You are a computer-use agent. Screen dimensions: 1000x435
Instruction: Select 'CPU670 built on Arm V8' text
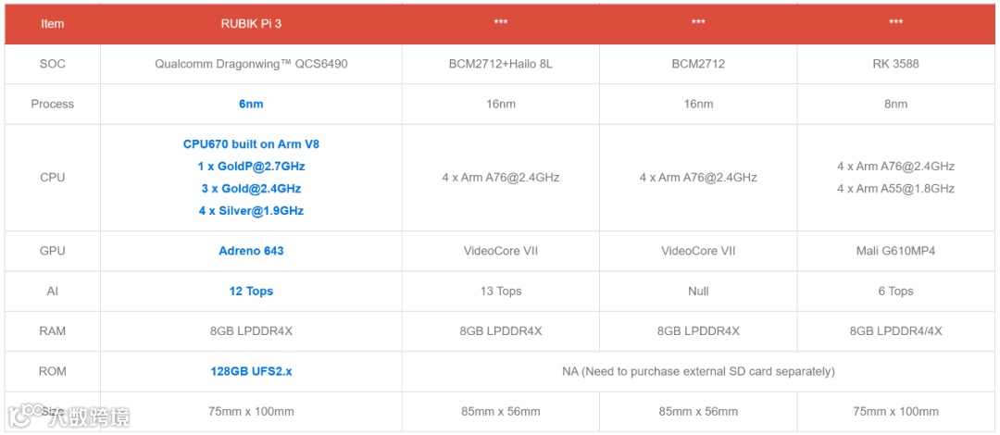pyautogui.click(x=251, y=144)
